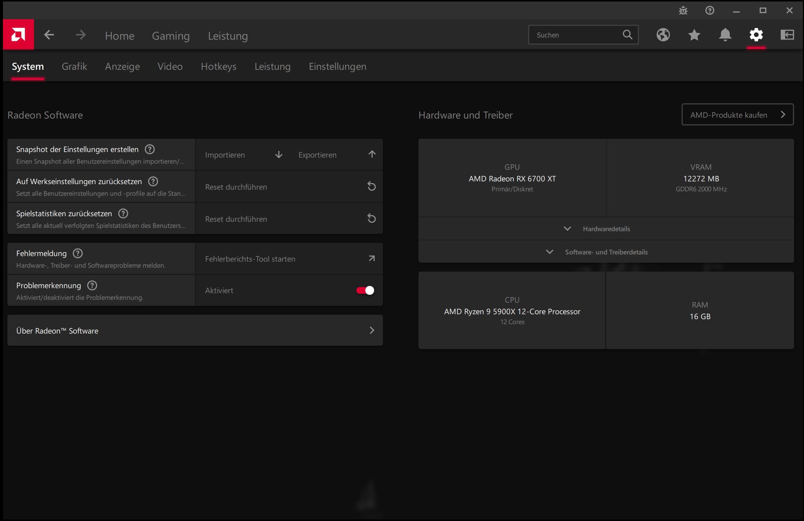Screen dimensions: 804x521
Task: Toggle Problemerkennung switch off
Action: [x=365, y=290]
